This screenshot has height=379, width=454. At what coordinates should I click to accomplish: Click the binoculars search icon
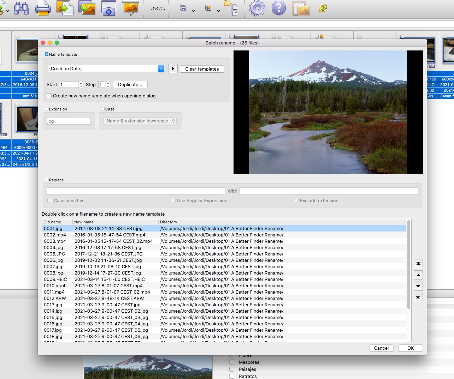tap(21, 8)
